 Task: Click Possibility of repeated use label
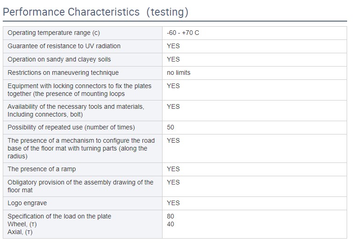[x=71, y=127]
